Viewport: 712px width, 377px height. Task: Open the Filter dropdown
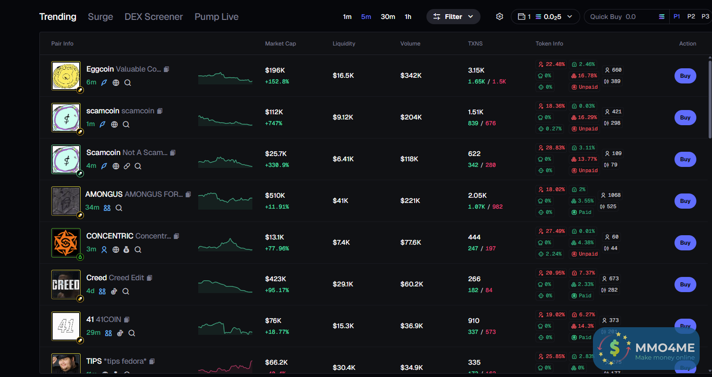click(453, 17)
